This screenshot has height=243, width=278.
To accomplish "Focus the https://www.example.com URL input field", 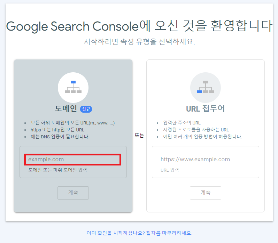I will [205, 160].
